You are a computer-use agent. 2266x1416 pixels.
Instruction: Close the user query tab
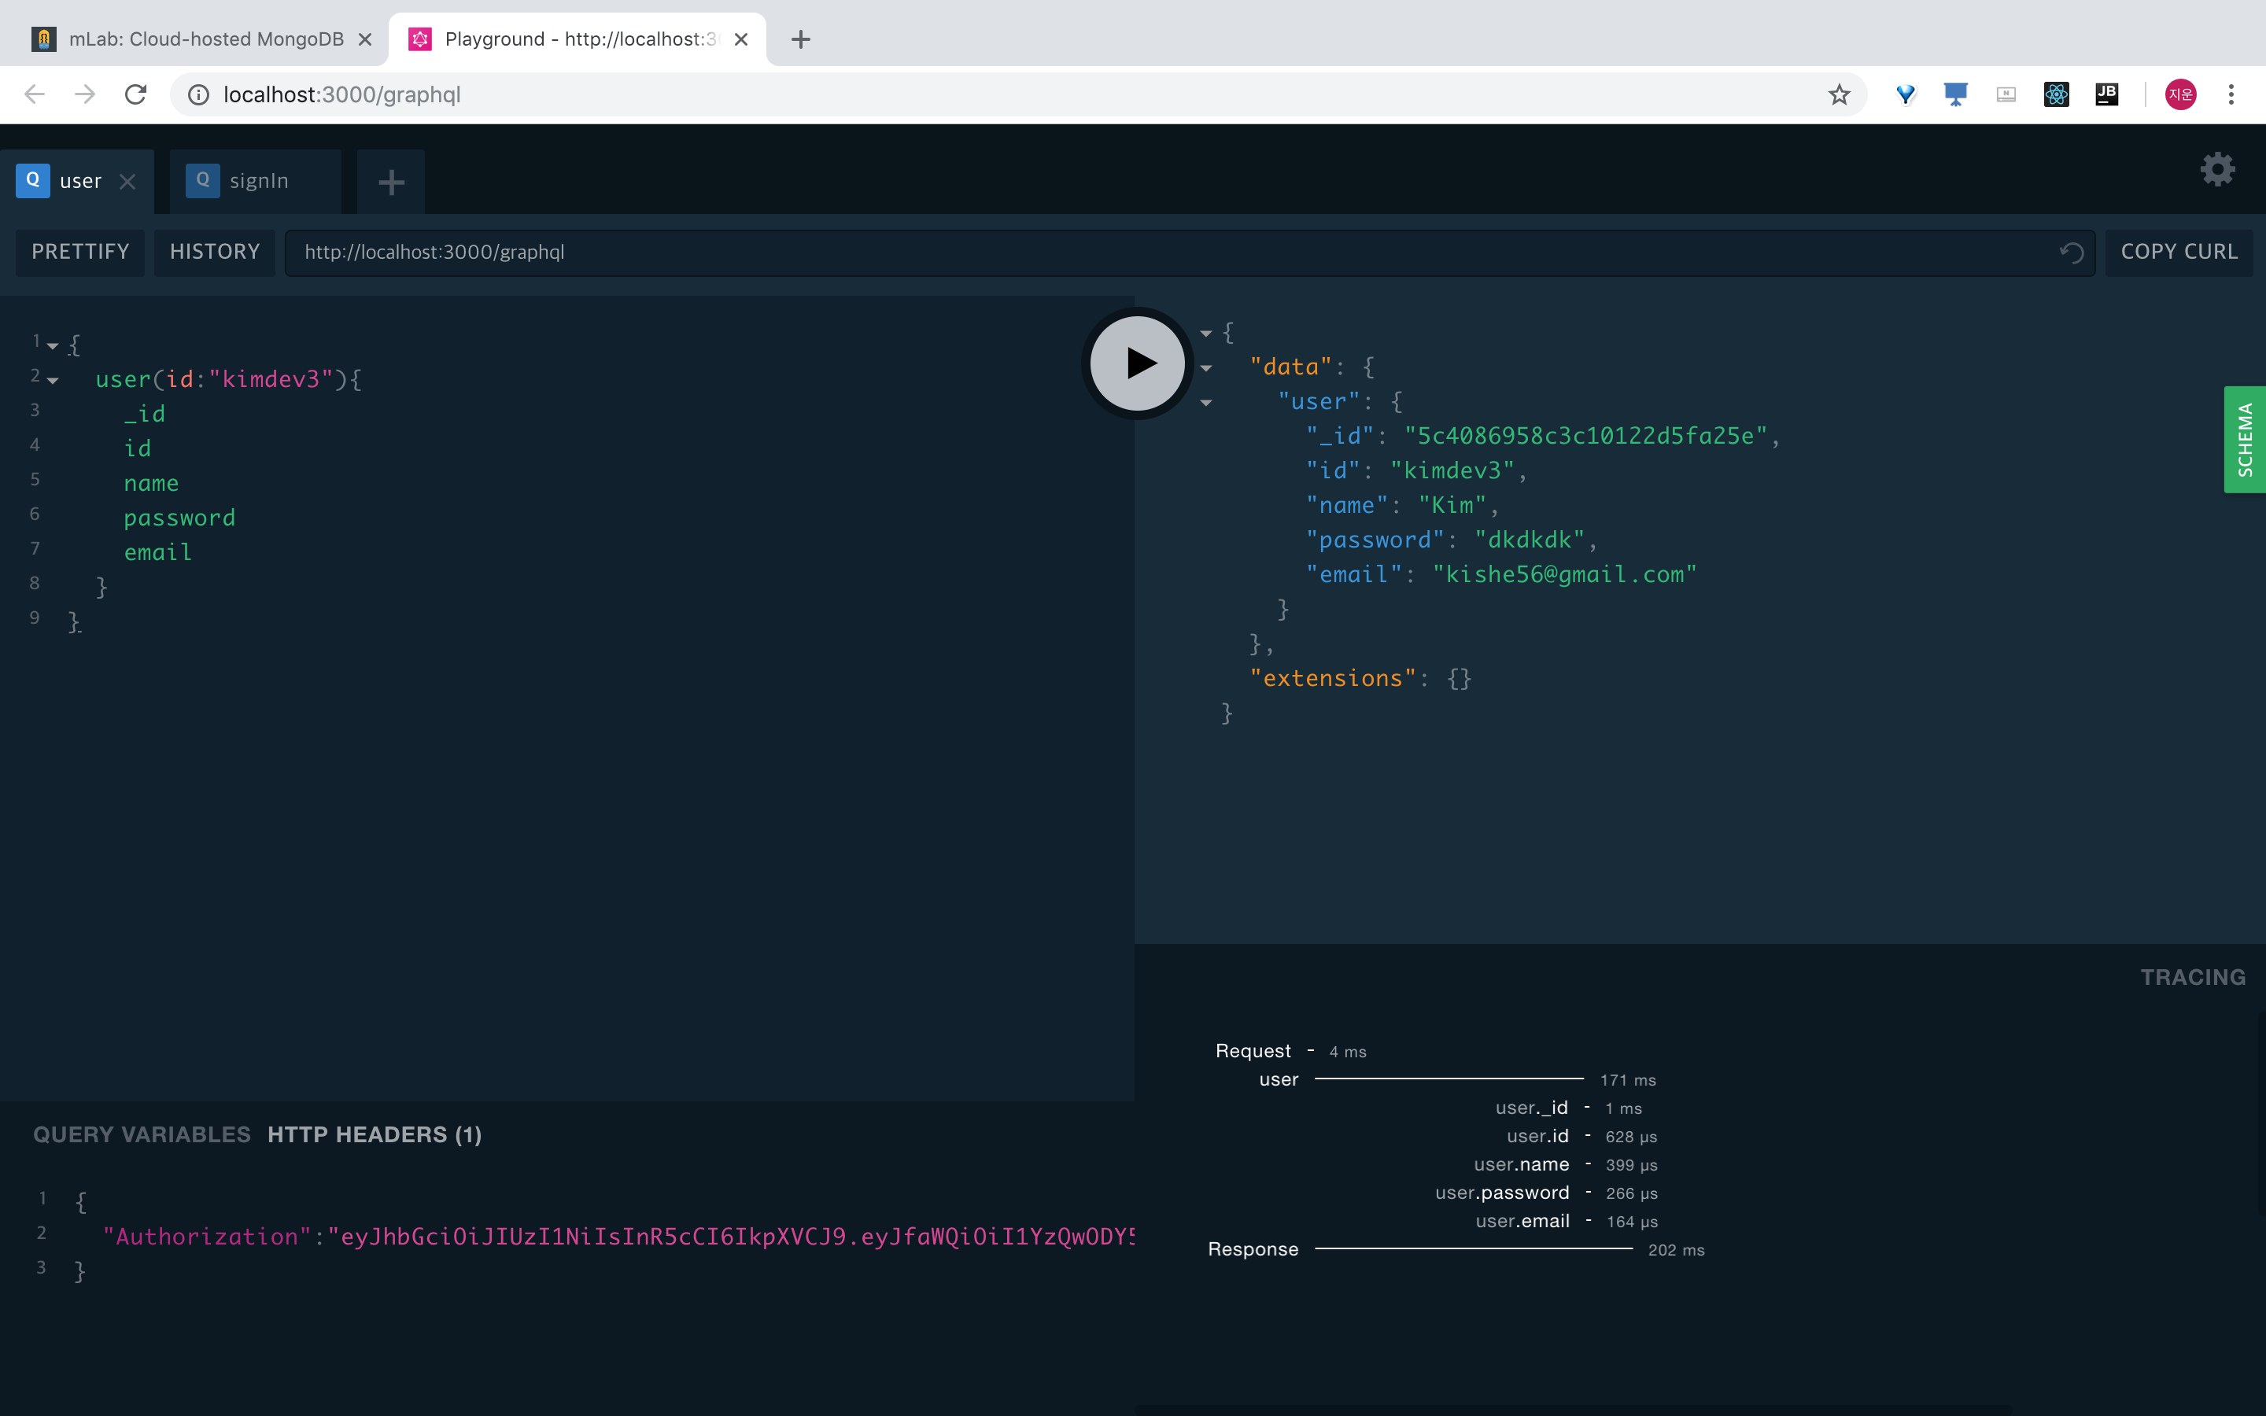pos(128,182)
